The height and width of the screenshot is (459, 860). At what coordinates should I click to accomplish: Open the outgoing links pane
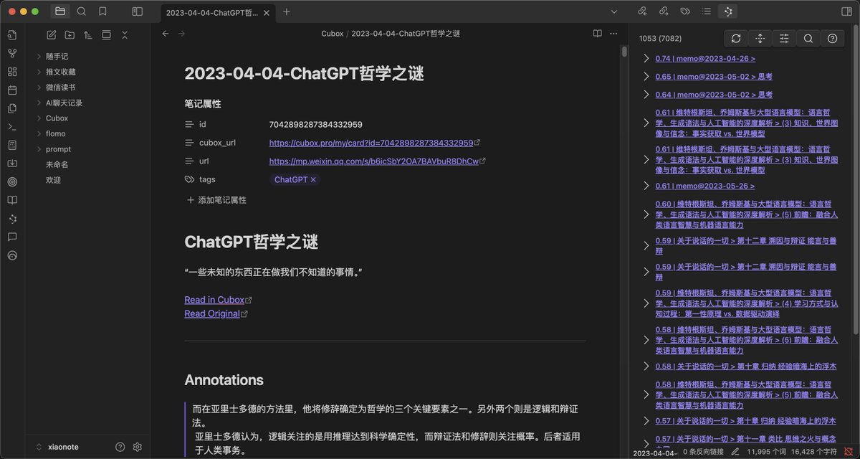point(664,11)
